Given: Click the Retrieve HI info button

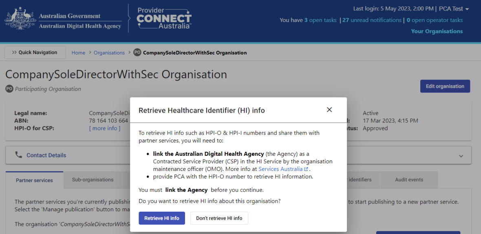Looking at the screenshot, I should click(x=162, y=218).
